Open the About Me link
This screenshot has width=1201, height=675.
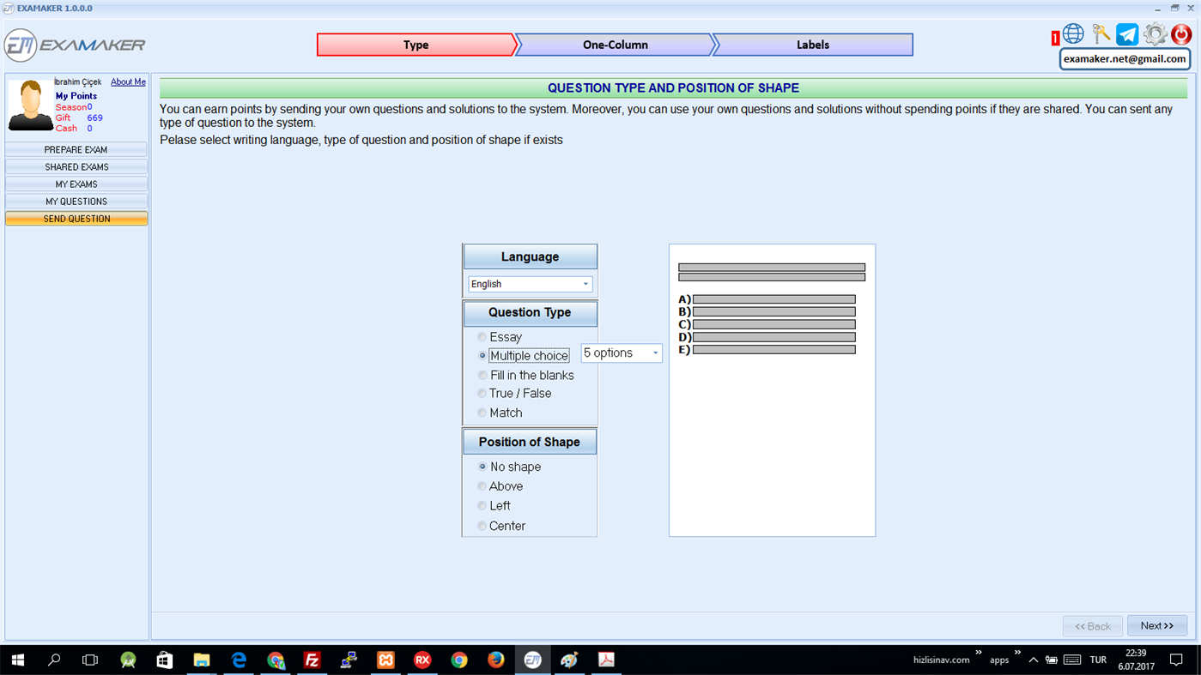pyautogui.click(x=128, y=81)
